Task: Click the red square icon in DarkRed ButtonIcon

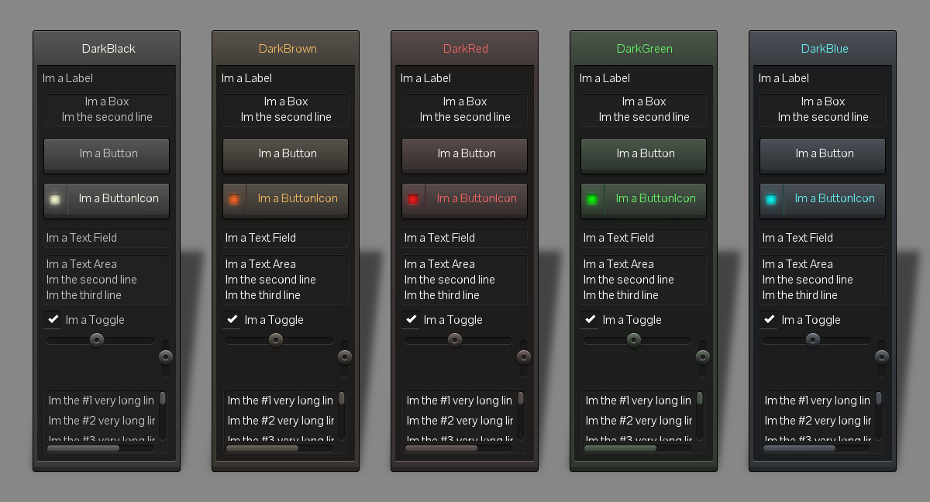Action: click(413, 199)
